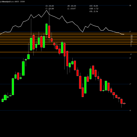This screenshot has height=137, width=137.
Task: Click the "OL: 2.14" readout
Action: point(94,12)
